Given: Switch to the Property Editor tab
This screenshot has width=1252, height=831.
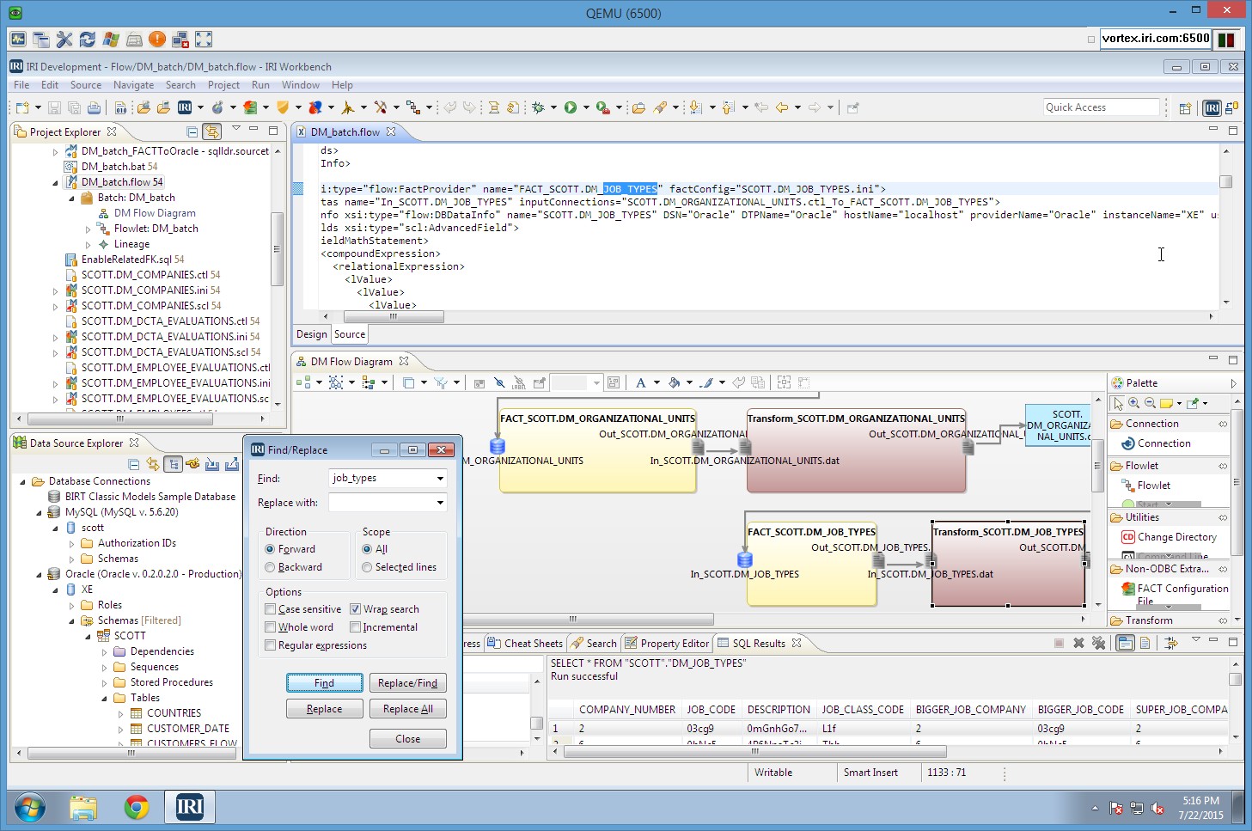Looking at the screenshot, I should (x=666, y=643).
